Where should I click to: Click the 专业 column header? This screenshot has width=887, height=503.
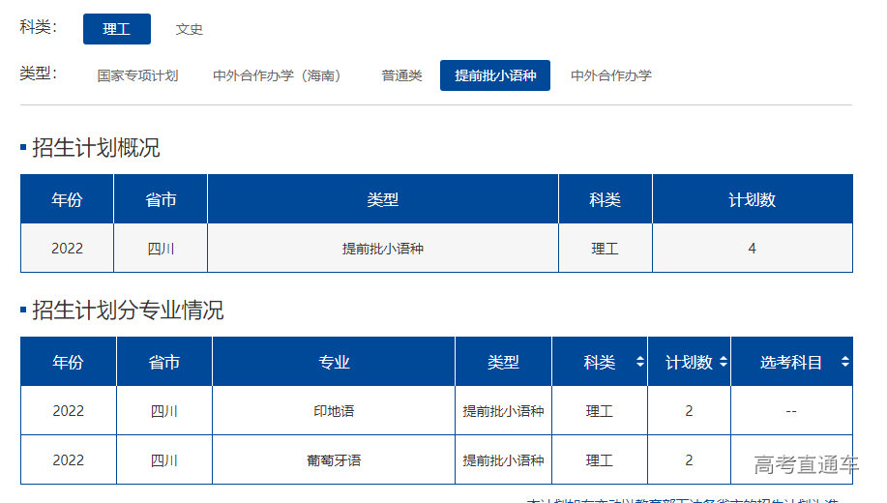tap(334, 363)
